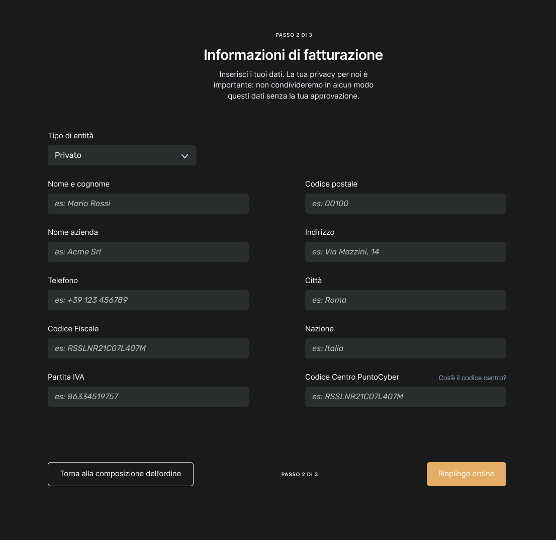Click the 'Tipo di entità' field label
The image size is (556, 540).
pos(70,136)
